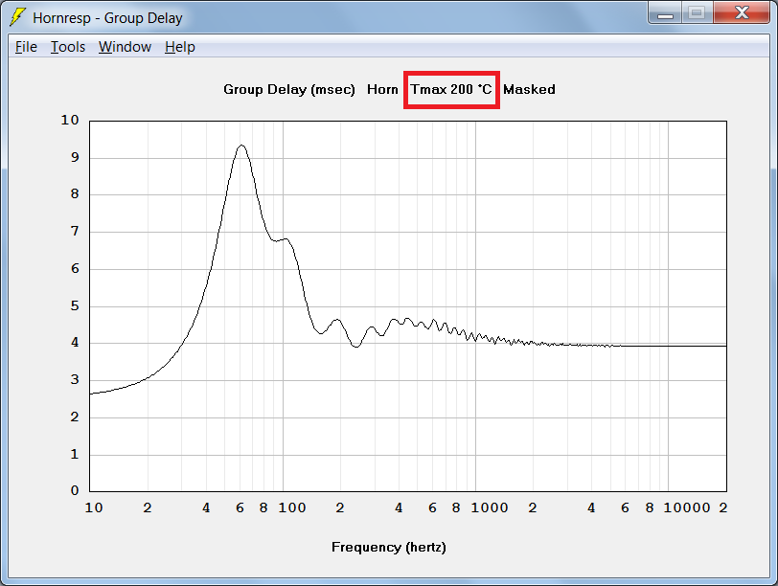The height and width of the screenshot is (586, 778).
Task: Click the '1000' frequency axis tick label
Action: point(490,508)
